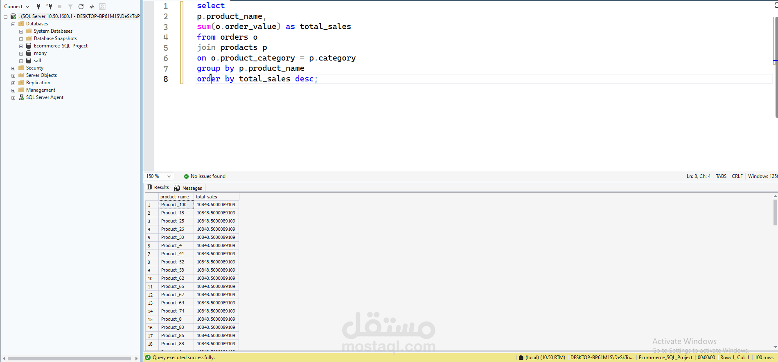The image size is (778, 362).
Task: Click Ln: 8, Ch: 4 indicator
Action: pos(698,176)
